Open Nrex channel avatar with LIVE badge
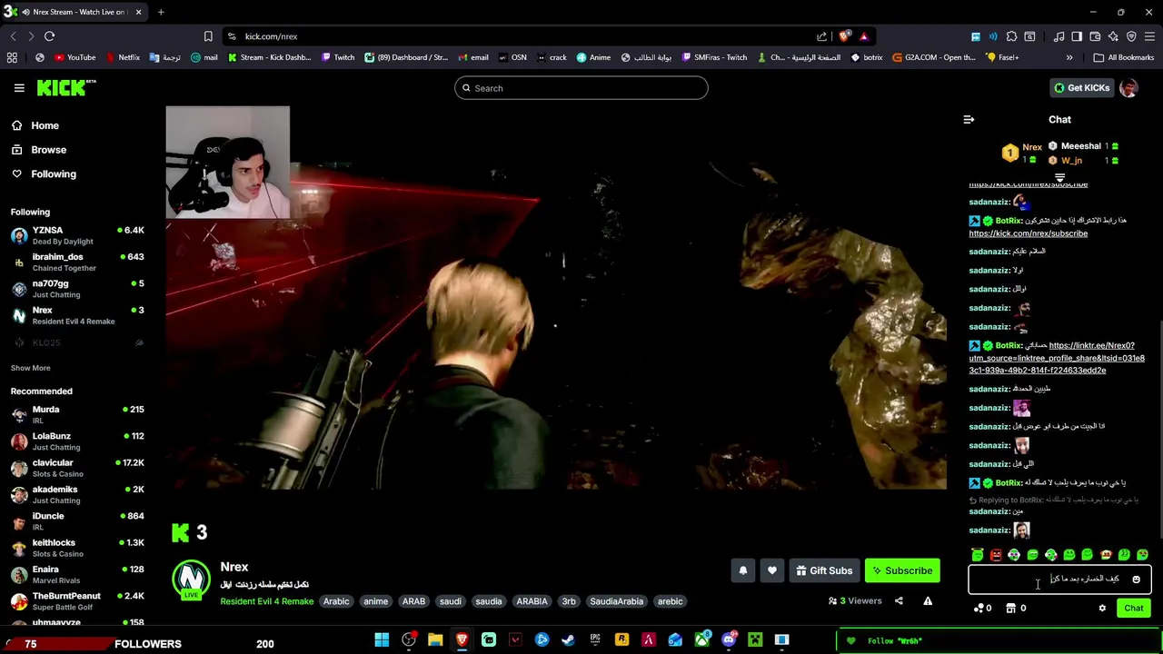Image resolution: width=1163 pixels, height=654 pixels. [x=191, y=580]
